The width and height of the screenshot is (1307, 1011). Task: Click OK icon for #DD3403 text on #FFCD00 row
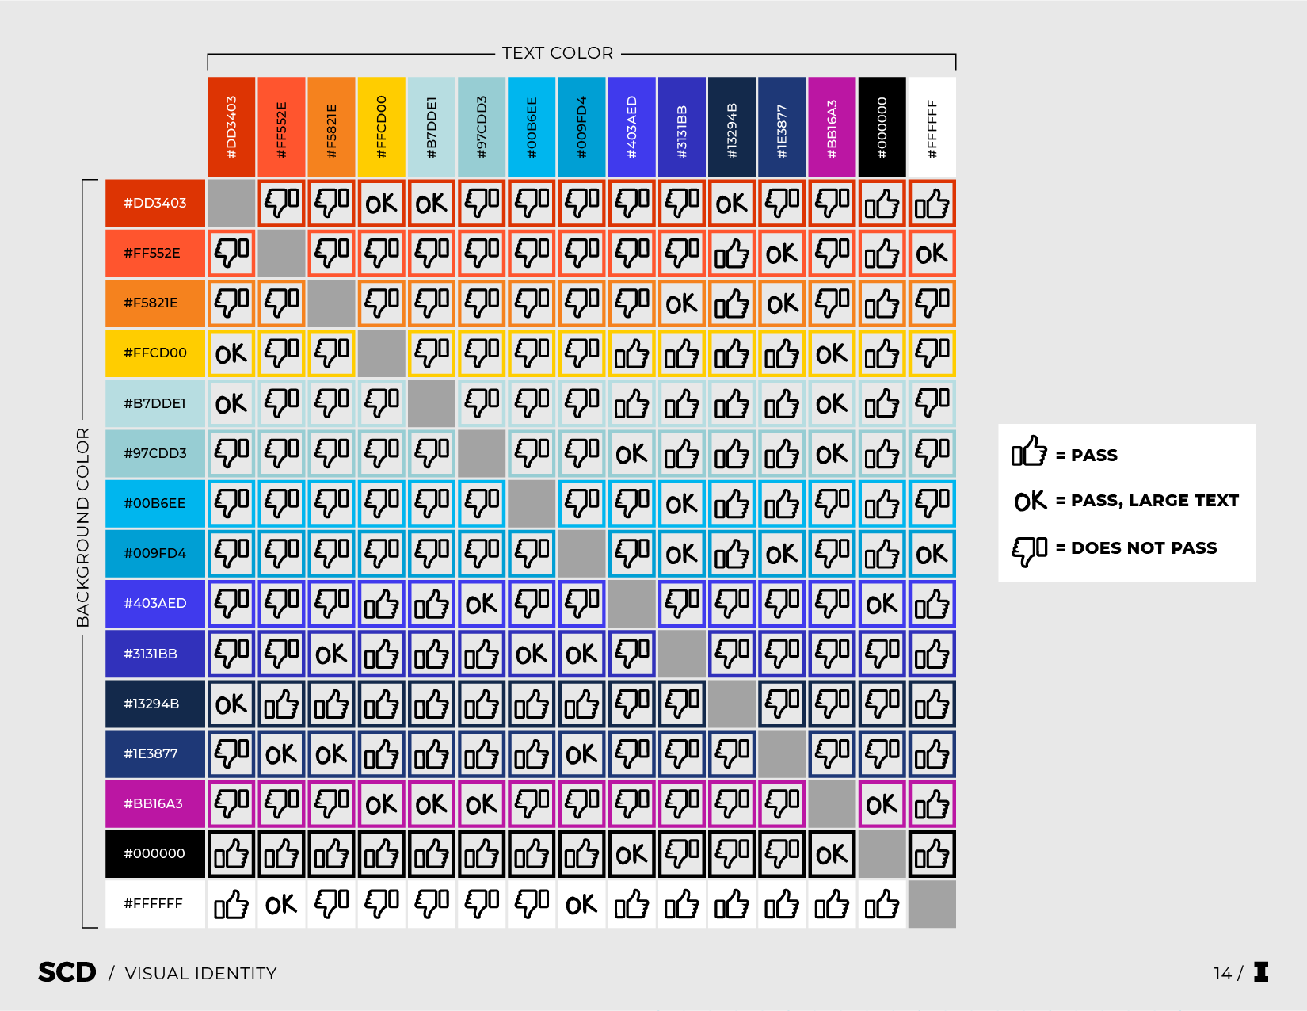point(231,353)
